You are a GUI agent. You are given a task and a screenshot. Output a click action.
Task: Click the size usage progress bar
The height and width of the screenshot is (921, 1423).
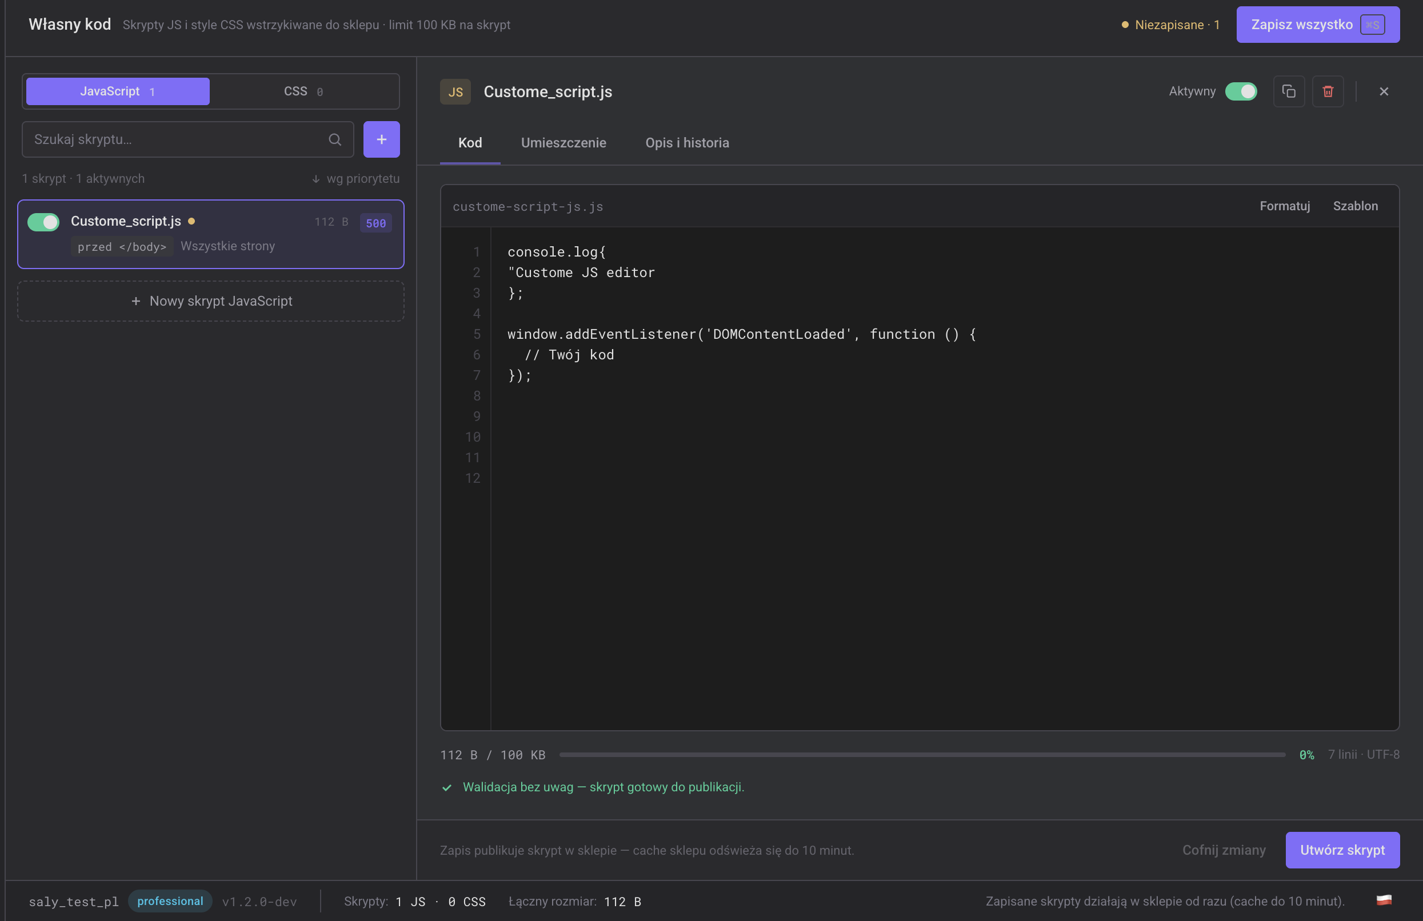922,755
